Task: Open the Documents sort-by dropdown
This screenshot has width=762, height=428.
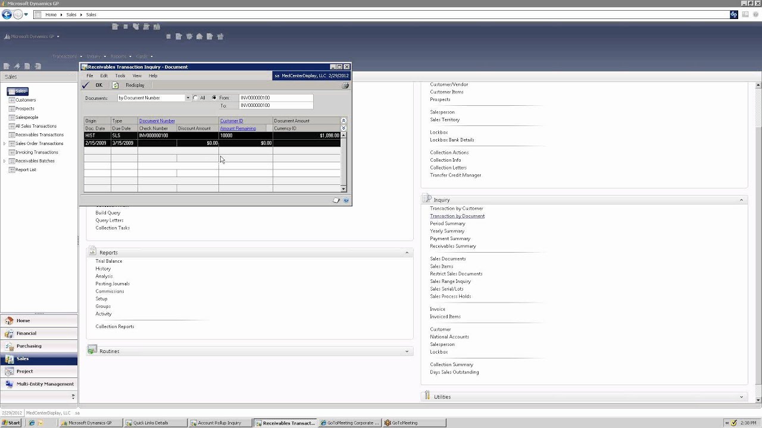Action: click(x=188, y=97)
